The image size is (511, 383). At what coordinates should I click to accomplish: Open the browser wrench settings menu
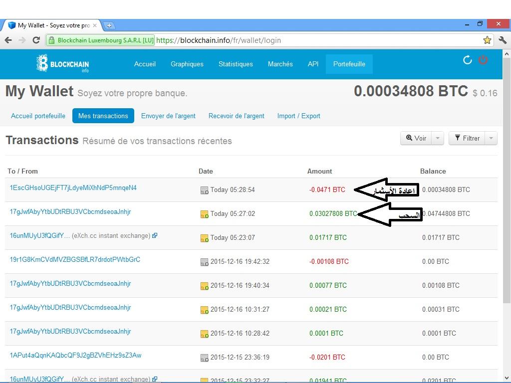(x=502, y=40)
